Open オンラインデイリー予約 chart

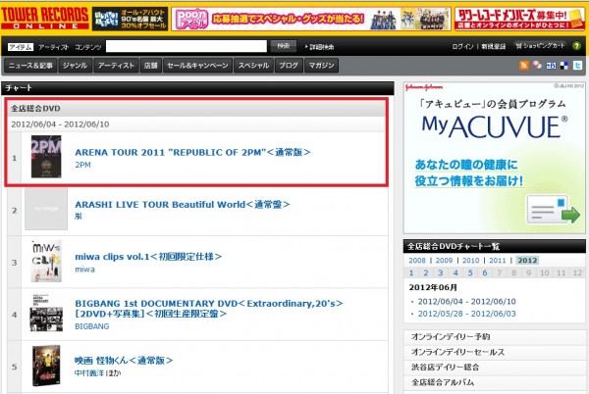coord(450,336)
